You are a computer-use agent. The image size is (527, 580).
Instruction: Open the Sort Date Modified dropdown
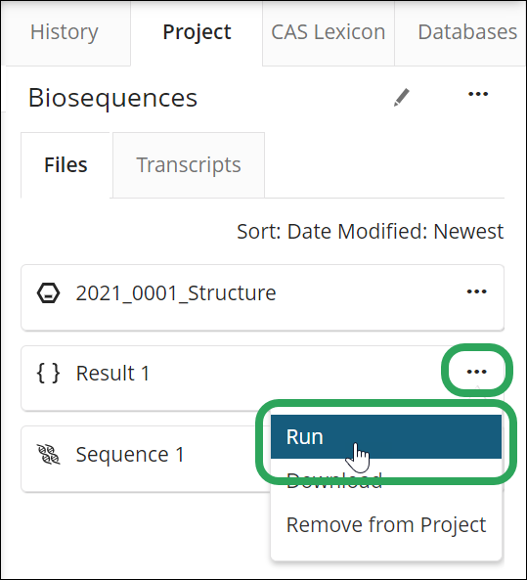pyautogui.click(x=371, y=232)
